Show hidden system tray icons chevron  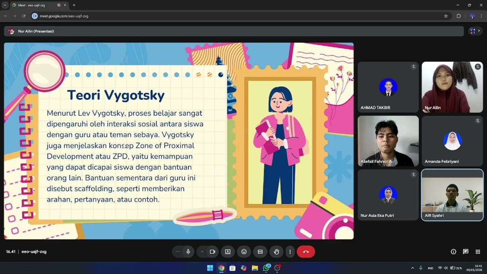(x=412, y=268)
